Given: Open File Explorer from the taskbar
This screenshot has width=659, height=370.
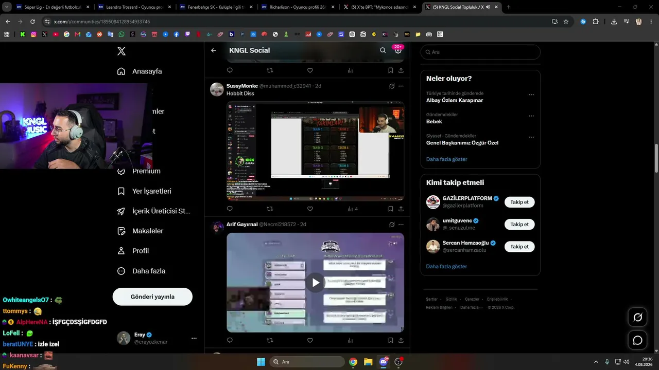Looking at the screenshot, I should click(368, 362).
